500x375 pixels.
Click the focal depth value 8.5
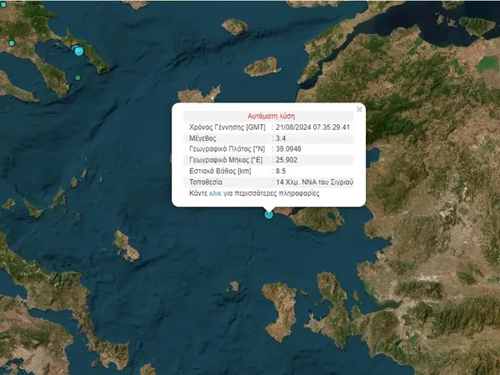point(281,171)
